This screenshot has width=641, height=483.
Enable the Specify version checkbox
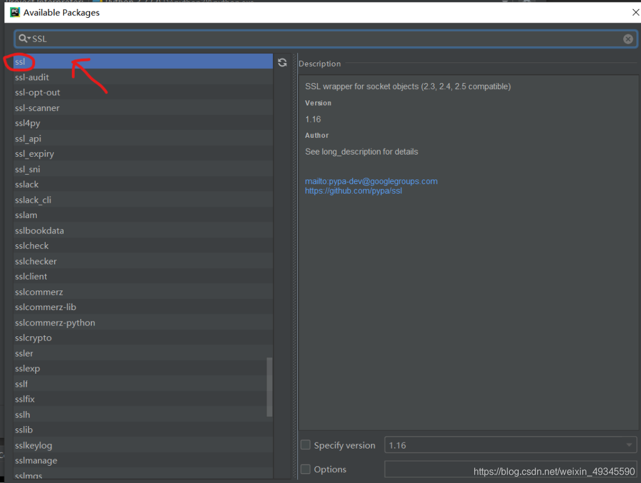(306, 445)
